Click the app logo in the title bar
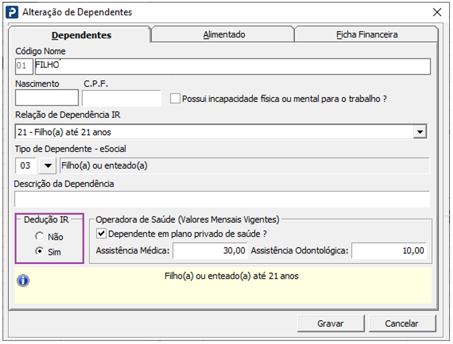 coord(12,12)
